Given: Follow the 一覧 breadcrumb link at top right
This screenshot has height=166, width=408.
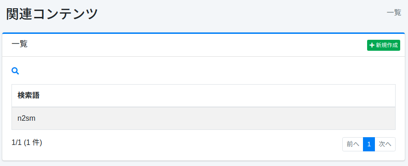Looking at the screenshot, I should pyautogui.click(x=394, y=13).
